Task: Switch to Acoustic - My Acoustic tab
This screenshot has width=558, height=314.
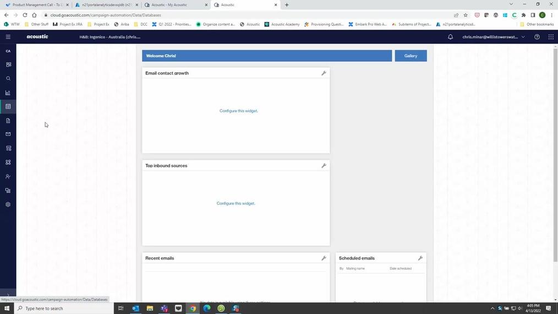Action: (x=172, y=5)
